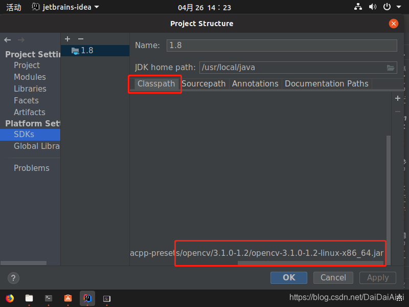409x307 pixels.
Task: Click 活动 in the top bar
Action: pyautogui.click(x=13, y=7)
